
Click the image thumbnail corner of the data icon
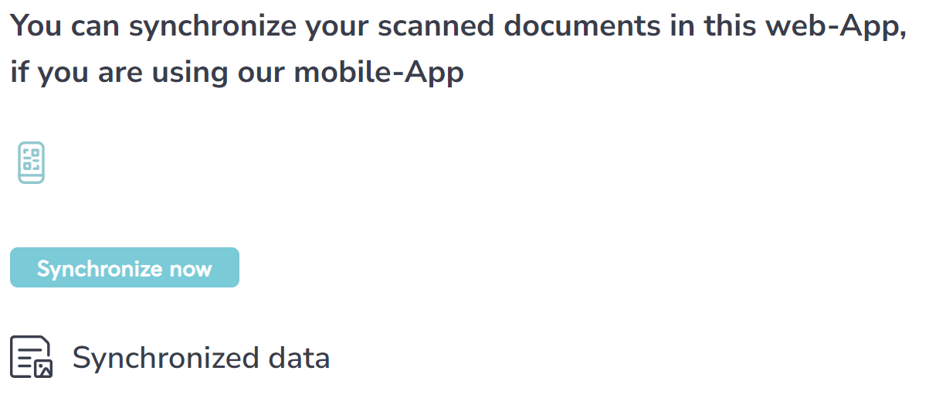click(43, 369)
